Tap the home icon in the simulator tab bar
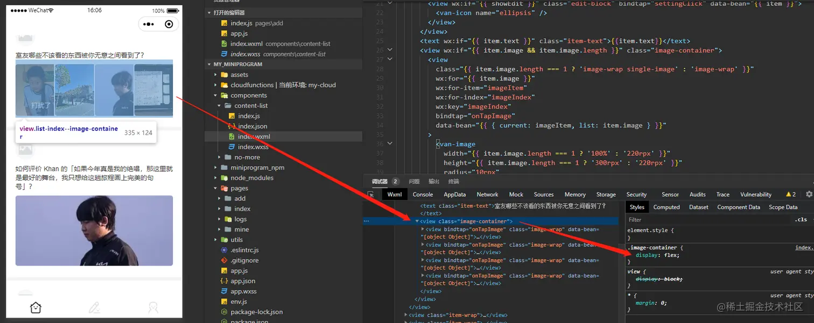 point(36,307)
